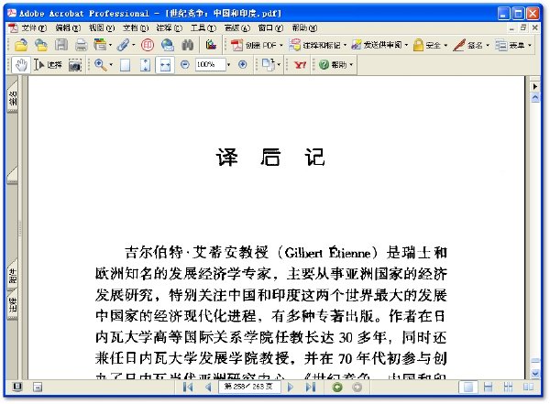Click the red Yahoo Y! icon
The width and height of the screenshot is (550, 404).
(x=301, y=65)
